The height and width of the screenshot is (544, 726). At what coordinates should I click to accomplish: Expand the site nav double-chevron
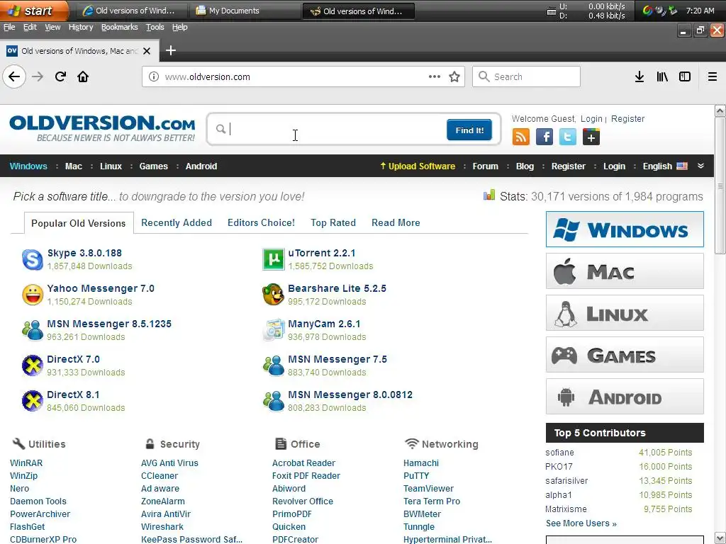click(701, 166)
